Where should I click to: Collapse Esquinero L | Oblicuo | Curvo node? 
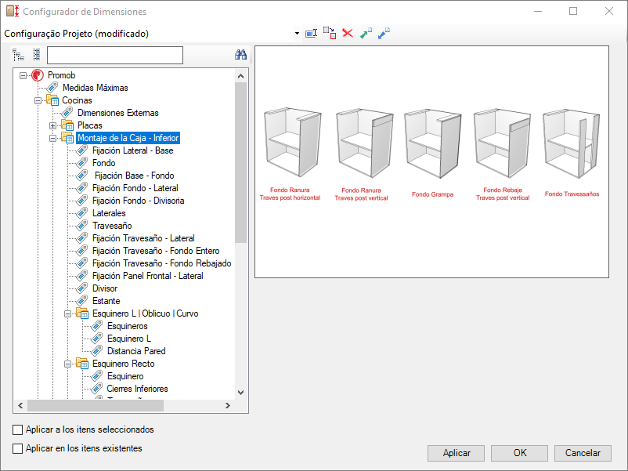(67, 313)
